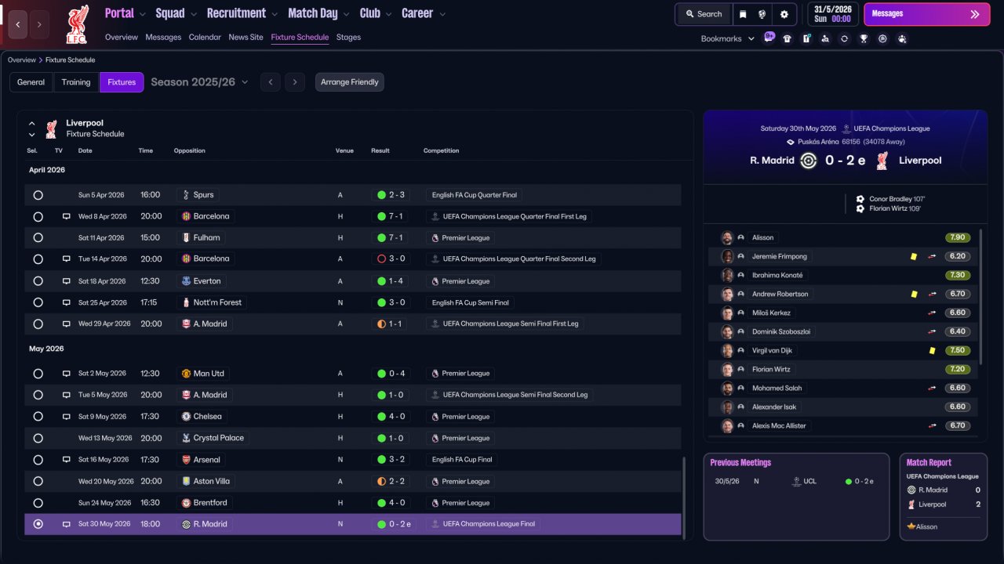Click Jeremie Frimpong's yellow card icon
This screenshot has height=564, width=1004.
pyautogui.click(x=914, y=256)
